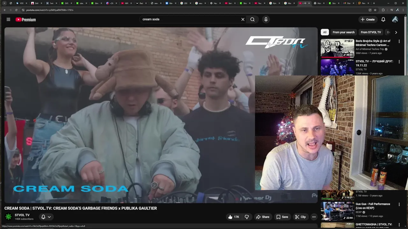Open options for ЛУЧШИЙ ДРУГ video
This screenshot has width=408, height=229.
(399, 62)
